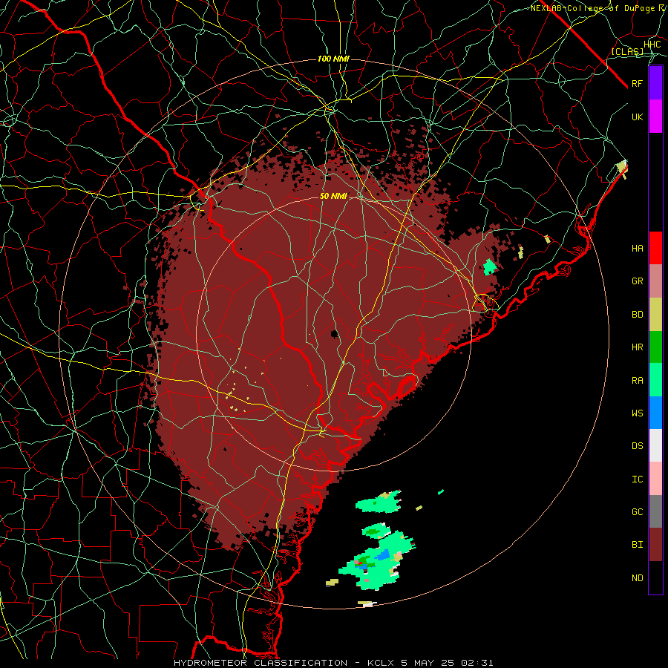668x668 pixels.
Task: Click the ND black legend swatch
Action: [655, 577]
